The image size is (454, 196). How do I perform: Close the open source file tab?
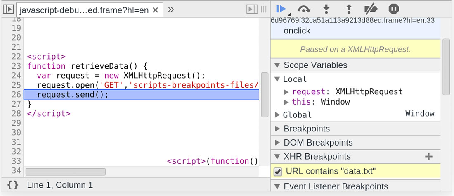click(156, 10)
